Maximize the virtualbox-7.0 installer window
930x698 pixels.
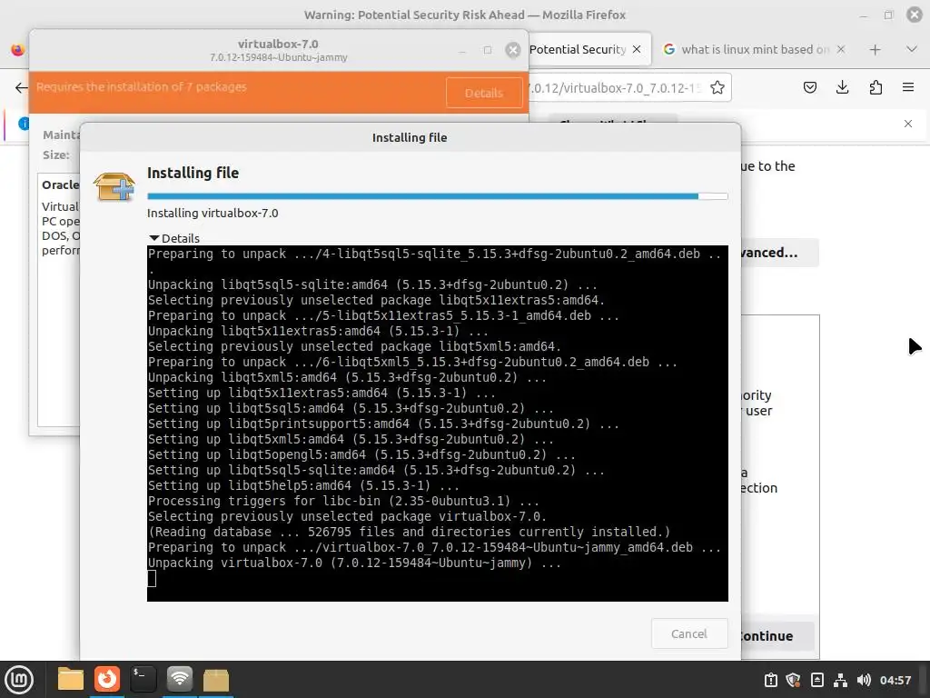(488, 50)
